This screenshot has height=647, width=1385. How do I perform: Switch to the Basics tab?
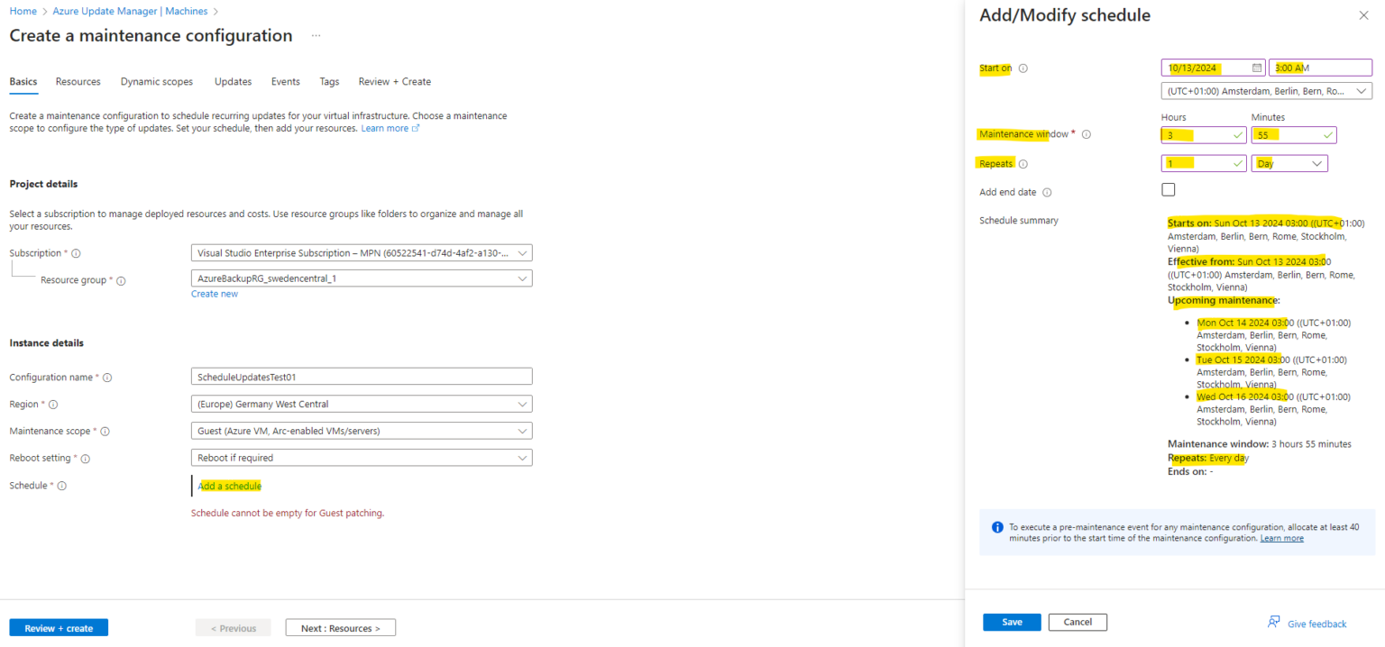[x=23, y=82]
